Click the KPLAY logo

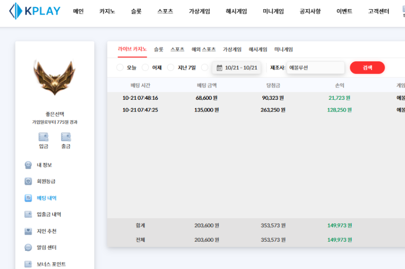[34, 11]
